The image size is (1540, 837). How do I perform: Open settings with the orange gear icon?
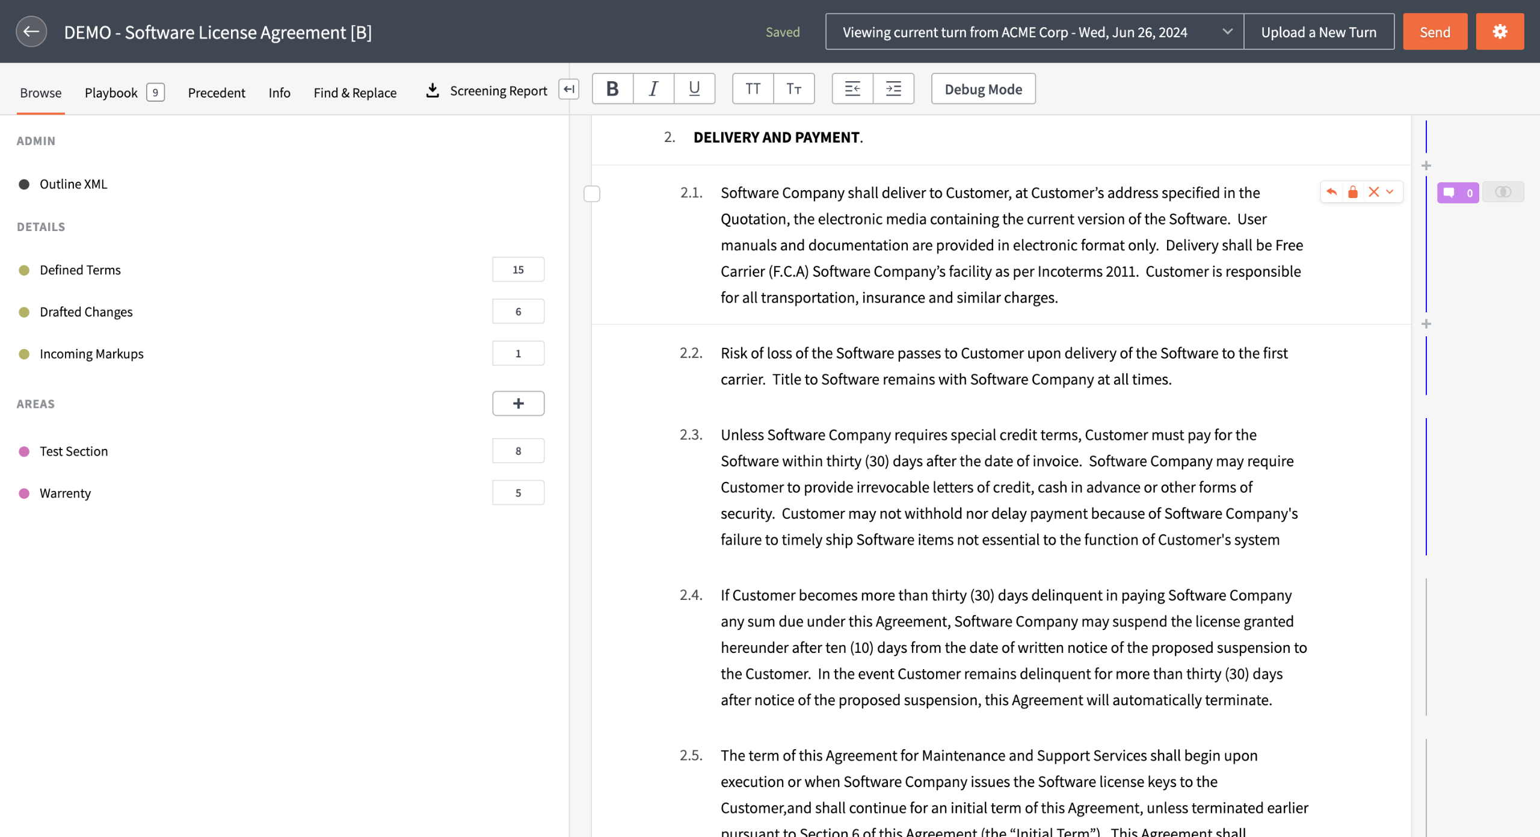(1499, 31)
